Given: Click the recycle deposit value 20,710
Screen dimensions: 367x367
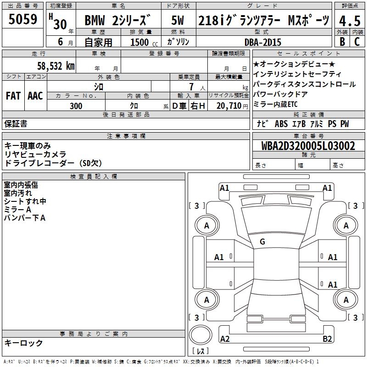Looking at the screenshot, I should click(x=229, y=106).
